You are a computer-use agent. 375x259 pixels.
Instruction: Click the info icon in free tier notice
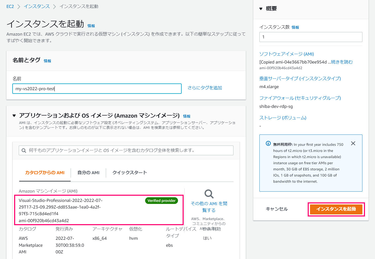[x=268, y=143]
